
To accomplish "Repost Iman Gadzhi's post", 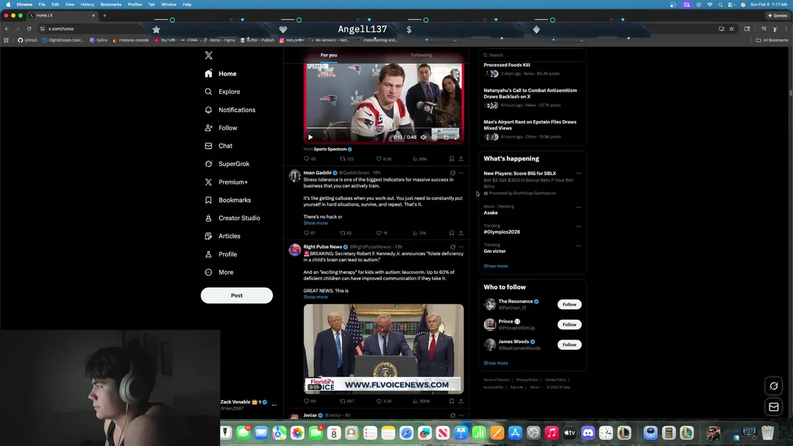I will pyautogui.click(x=346, y=233).
